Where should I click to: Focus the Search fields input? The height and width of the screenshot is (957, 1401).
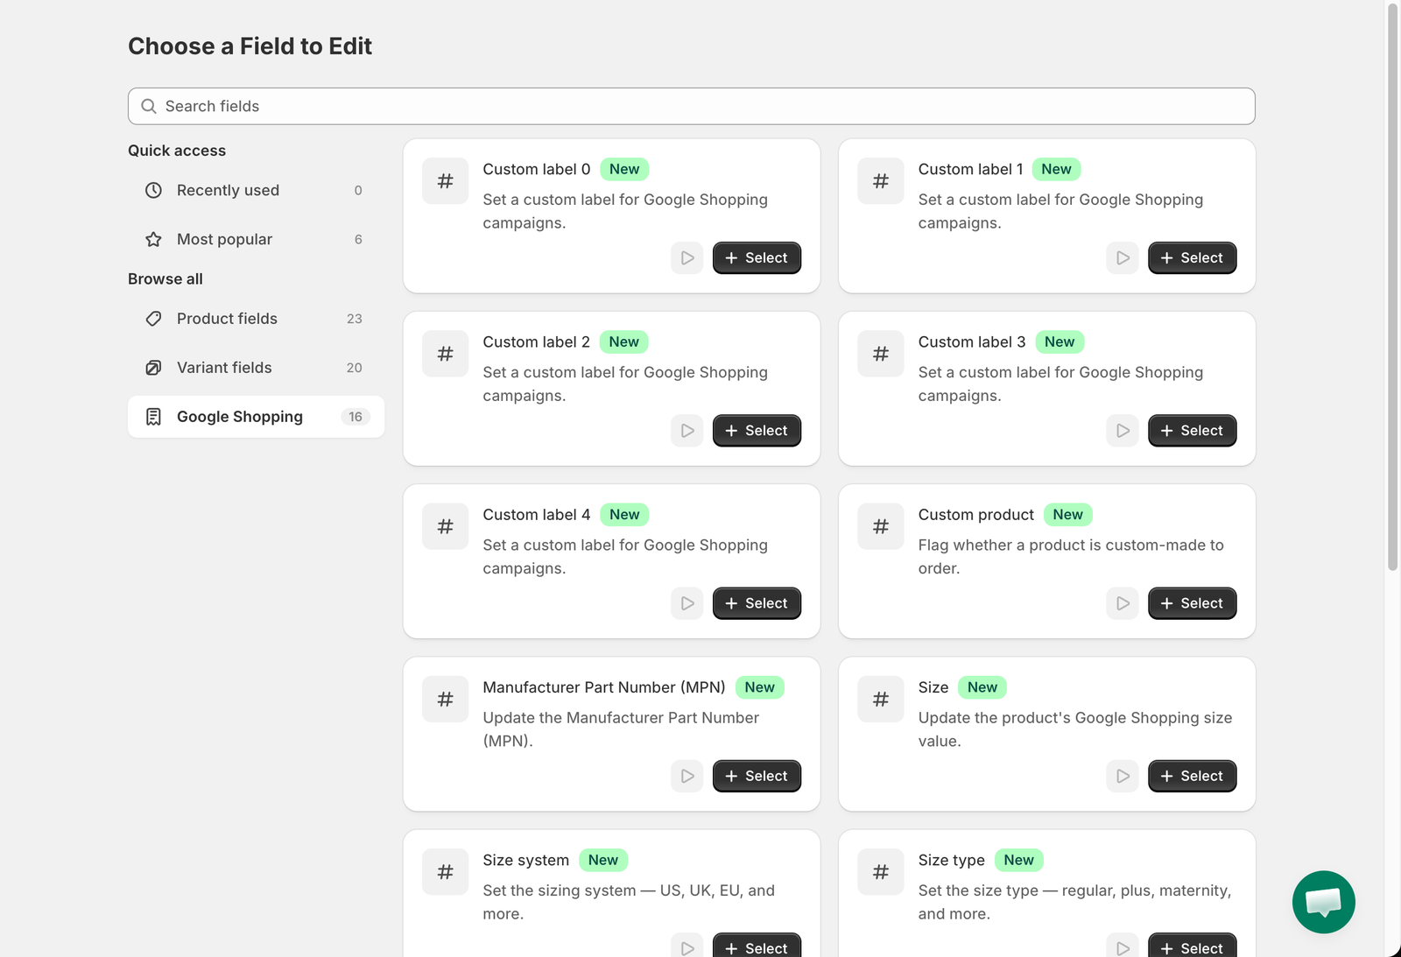tap(692, 106)
